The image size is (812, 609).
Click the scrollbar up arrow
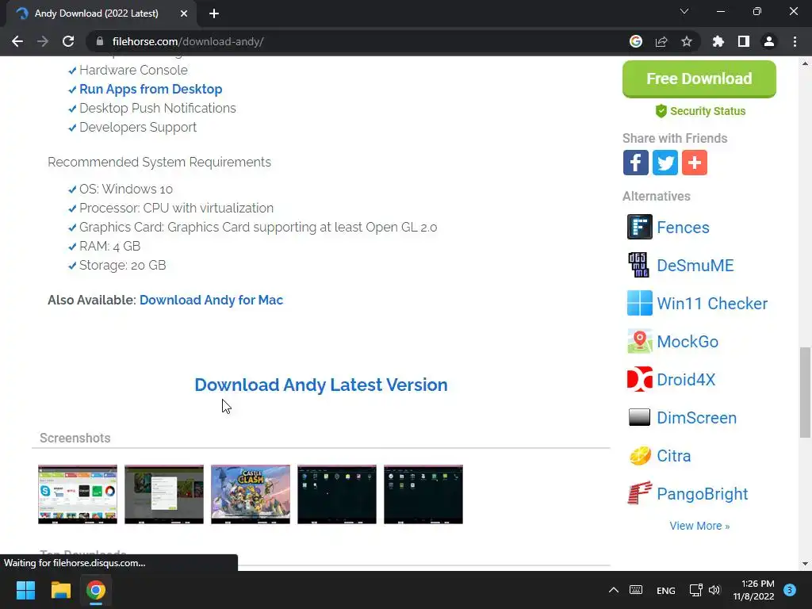(805, 63)
